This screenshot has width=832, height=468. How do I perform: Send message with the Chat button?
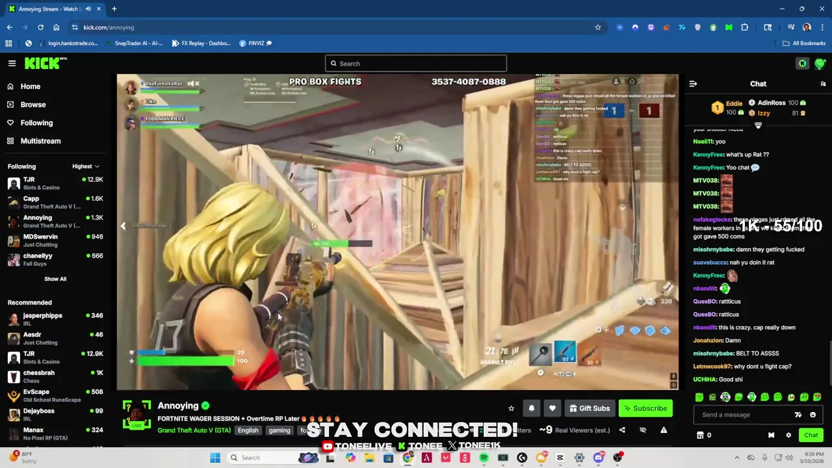click(x=811, y=435)
